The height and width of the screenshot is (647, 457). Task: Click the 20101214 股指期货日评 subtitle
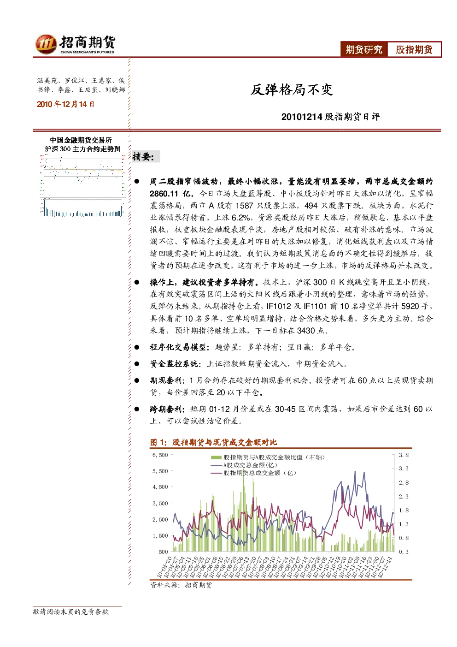click(331, 117)
